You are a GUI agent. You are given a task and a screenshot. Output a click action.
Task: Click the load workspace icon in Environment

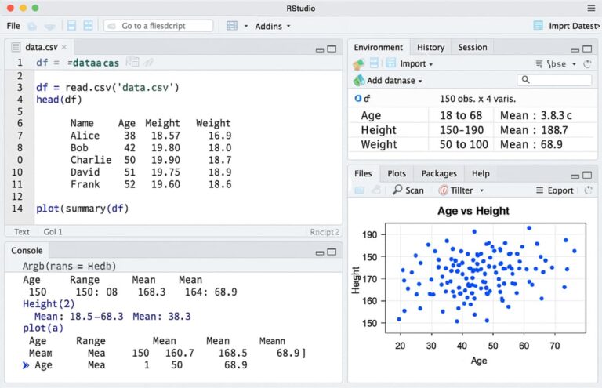click(358, 64)
